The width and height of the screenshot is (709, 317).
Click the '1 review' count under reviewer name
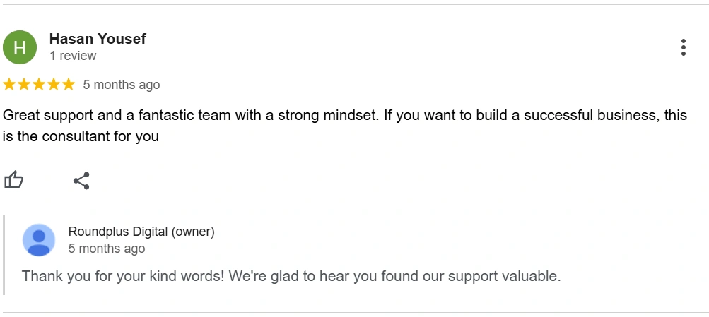(73, 56)
